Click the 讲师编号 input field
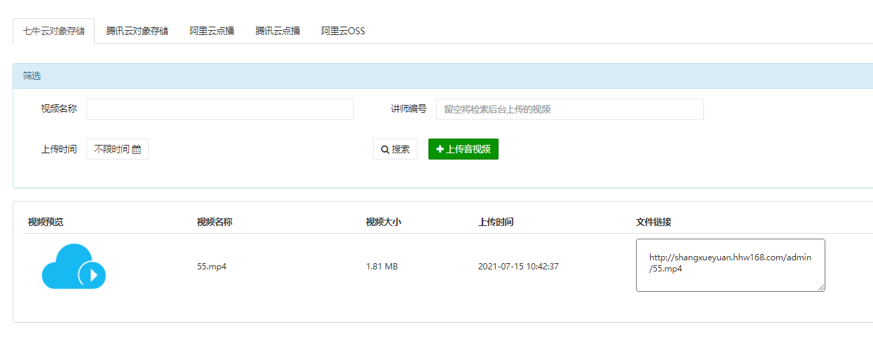This screenshot has height=352, width=873. (x=570, y=109)
